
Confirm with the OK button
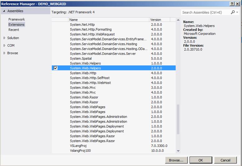coord(201,160)
